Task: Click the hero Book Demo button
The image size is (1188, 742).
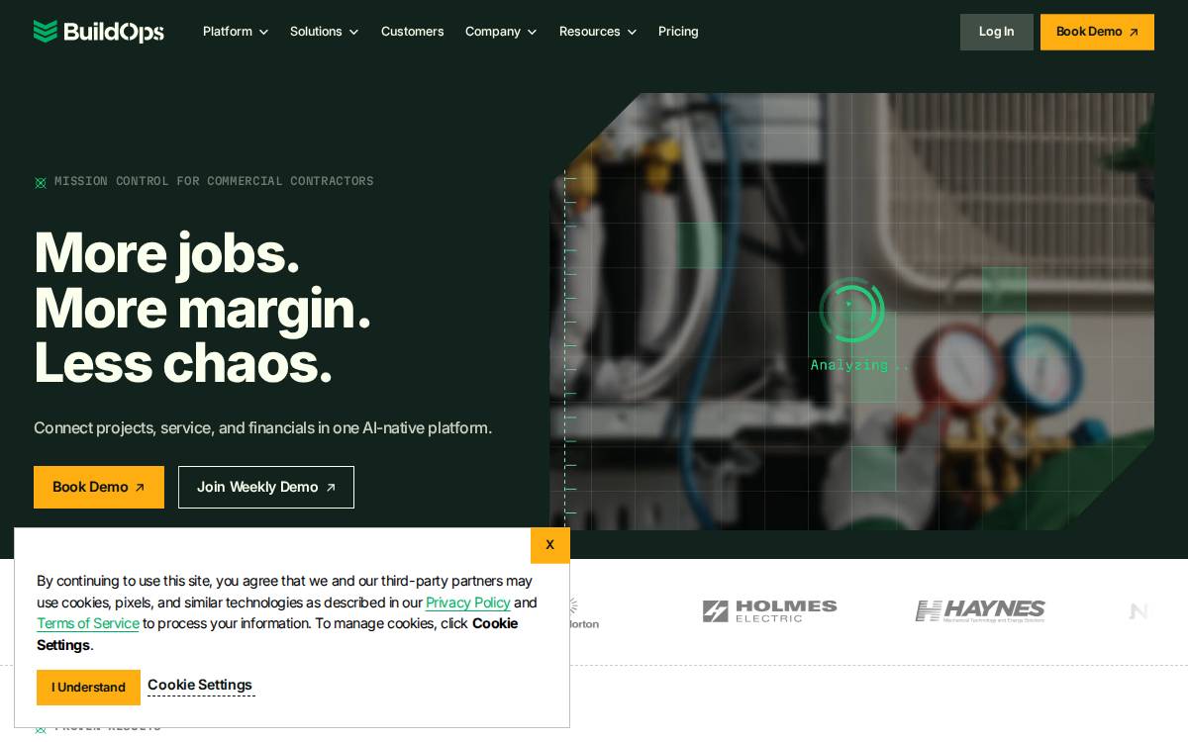Action: tap(99, 487)
